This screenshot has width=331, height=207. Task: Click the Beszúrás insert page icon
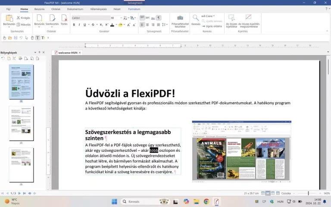click(40, 18)
